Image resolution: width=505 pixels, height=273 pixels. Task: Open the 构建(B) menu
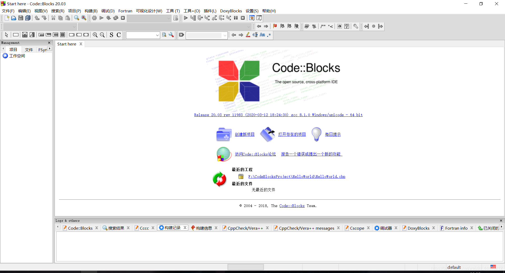(x=91, y=11)
